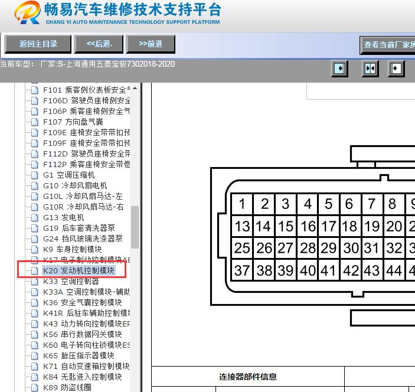This screenshot has width=415, height=392.
Task: Select K43 动力转向控制模块EPS
Action: [87, 324]
